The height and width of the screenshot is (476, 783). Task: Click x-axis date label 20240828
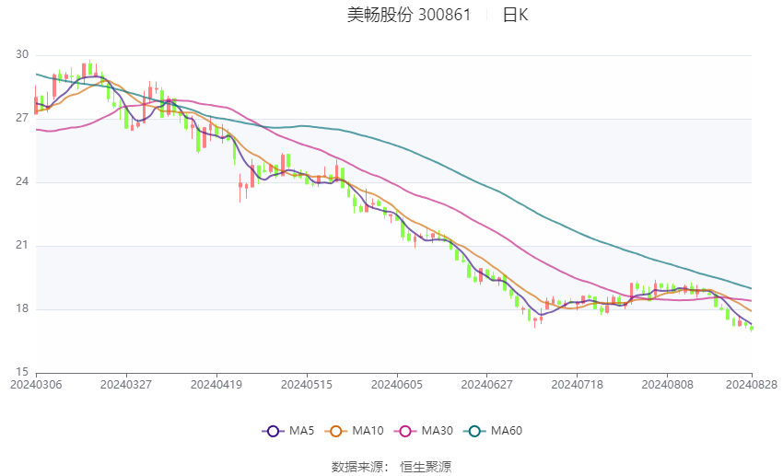pyautogui.click(x=752, y=385)
